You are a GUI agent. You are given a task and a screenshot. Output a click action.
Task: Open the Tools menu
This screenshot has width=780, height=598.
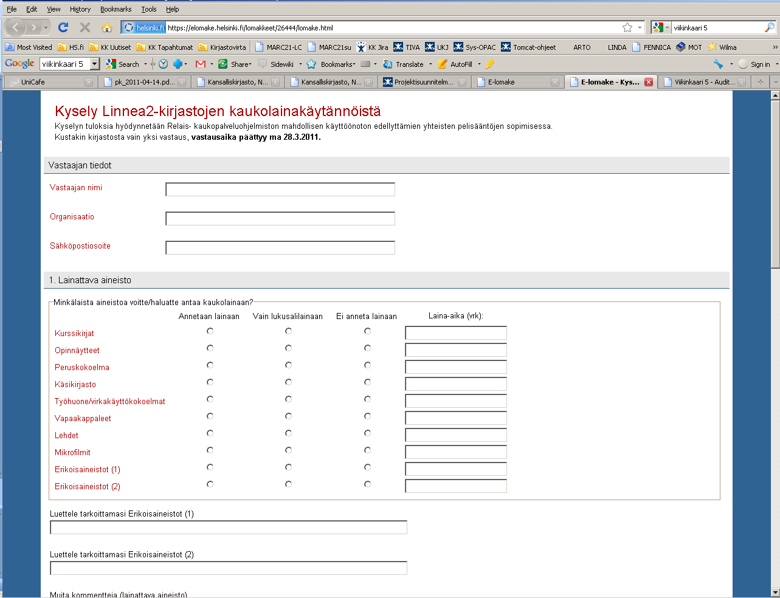point(149,9)
